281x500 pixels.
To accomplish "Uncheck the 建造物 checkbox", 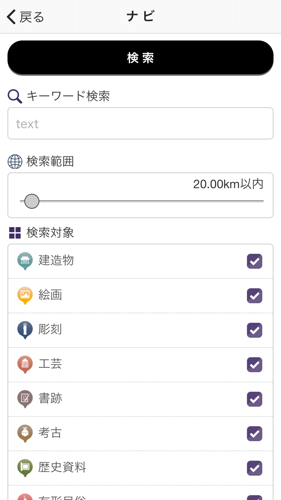I will coord(254,261).
